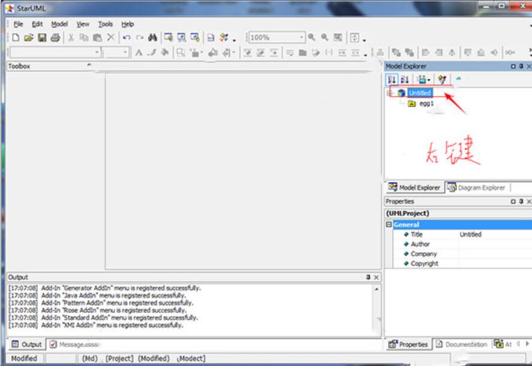Click the Print icon in toolbar
Viewport: 532px width, 366px height.
(55, 37)
